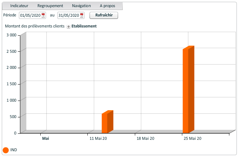
Task: Click the 2 500 y-axis value
Action: click(x=11, y=51)
